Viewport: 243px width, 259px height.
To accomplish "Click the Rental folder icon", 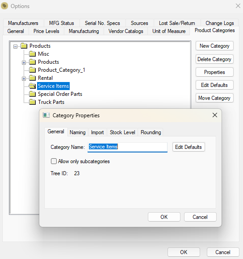I will [x=32, y=78].
